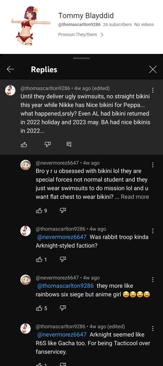Like the 'Was rabbit troop' reply

coord(39,259)
